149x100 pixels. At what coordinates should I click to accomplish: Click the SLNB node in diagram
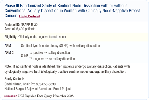pos(24,56)
